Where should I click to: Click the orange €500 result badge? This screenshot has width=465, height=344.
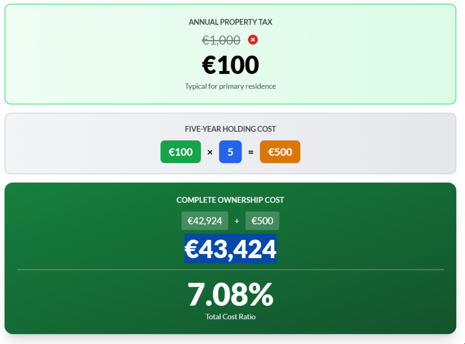pos(280,152)
